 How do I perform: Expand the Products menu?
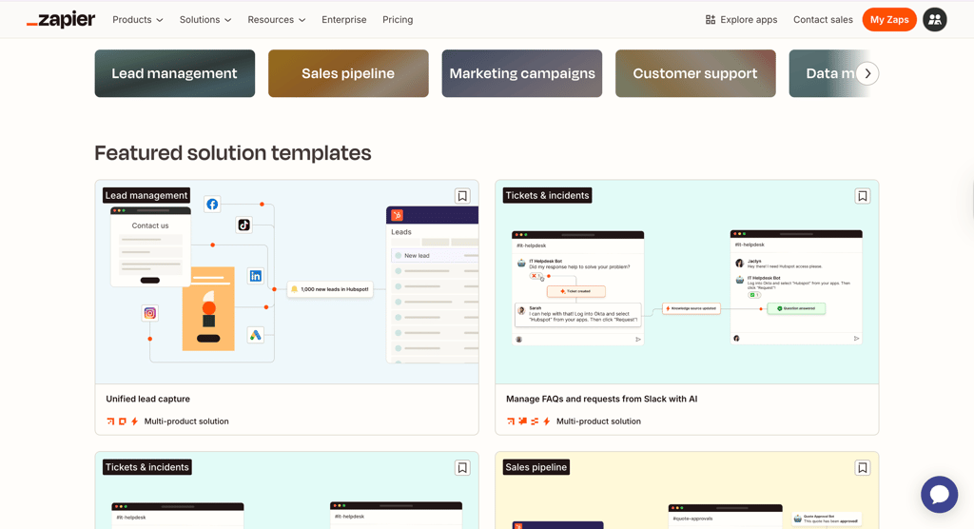[x=137, y=20]
